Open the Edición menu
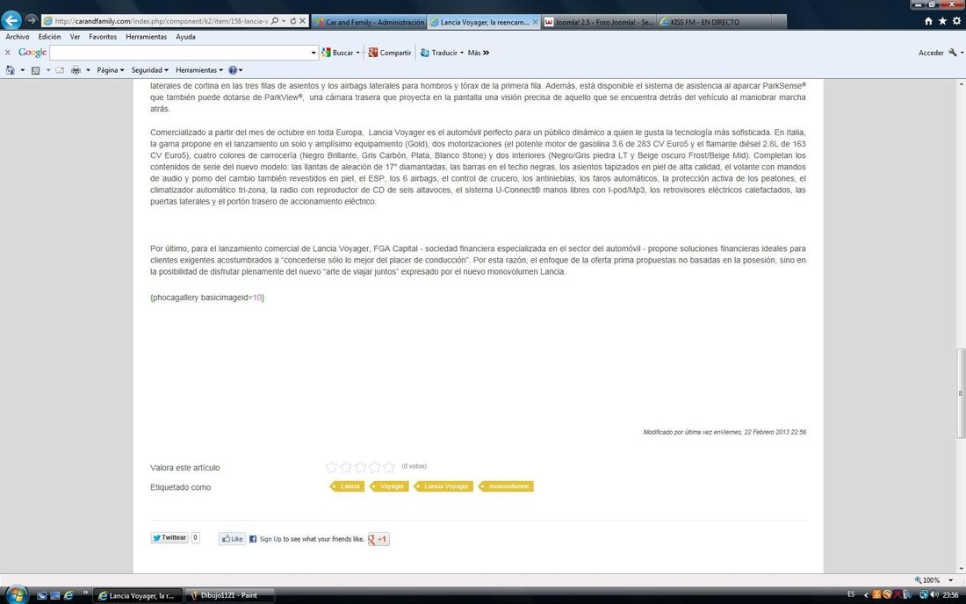The height and width of the screenshot is (604, 966). point(49,37)
